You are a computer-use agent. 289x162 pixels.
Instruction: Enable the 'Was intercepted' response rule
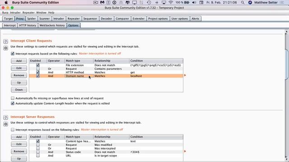click(38, 148)
